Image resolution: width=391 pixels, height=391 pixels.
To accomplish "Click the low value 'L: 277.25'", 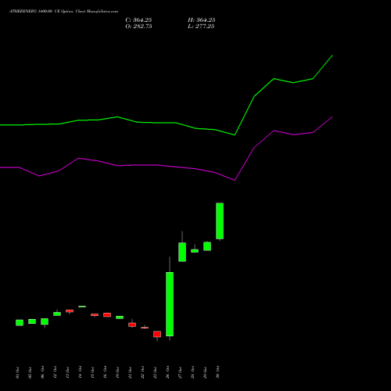I will (x=201, y=27).
